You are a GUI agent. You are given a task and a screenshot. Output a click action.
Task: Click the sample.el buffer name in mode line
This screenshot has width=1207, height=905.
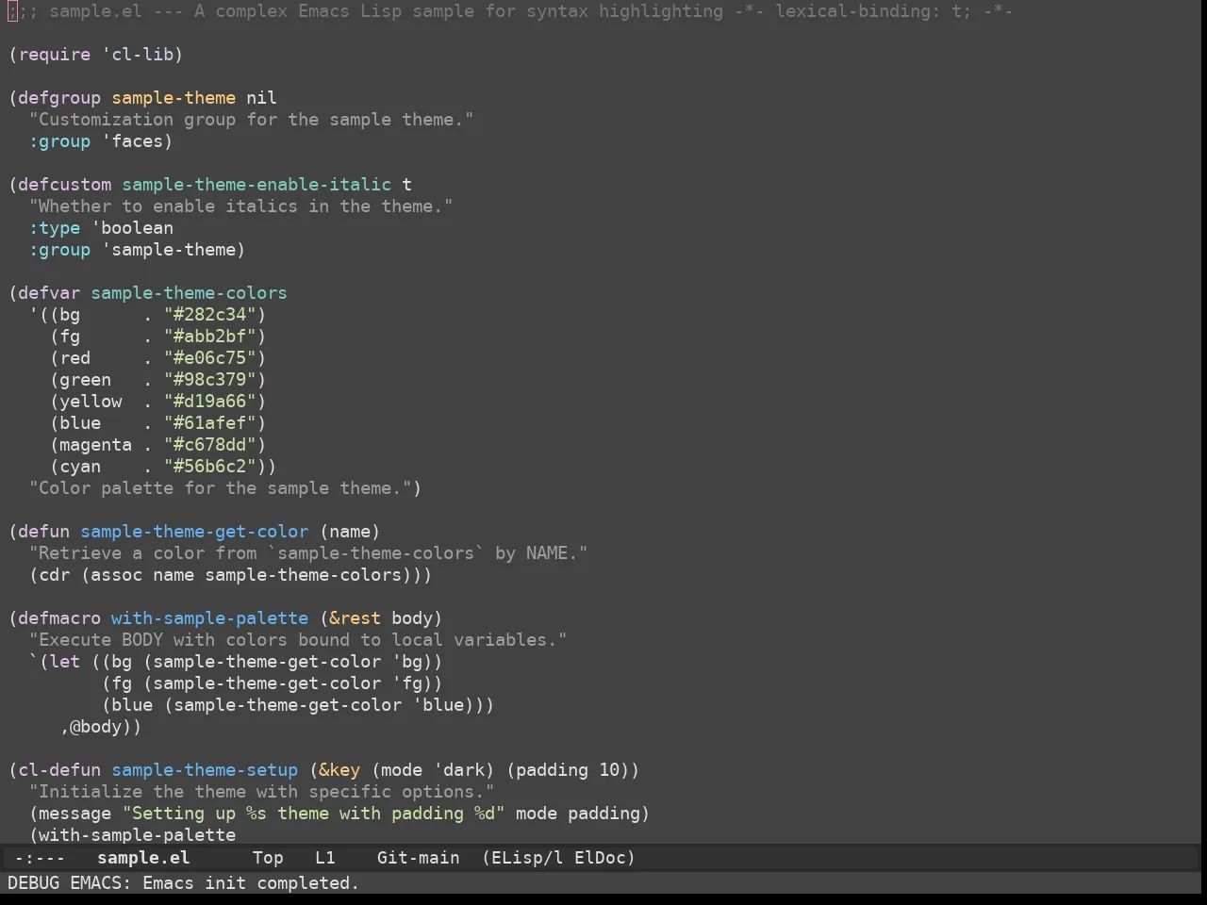click(x=143, y=858)
